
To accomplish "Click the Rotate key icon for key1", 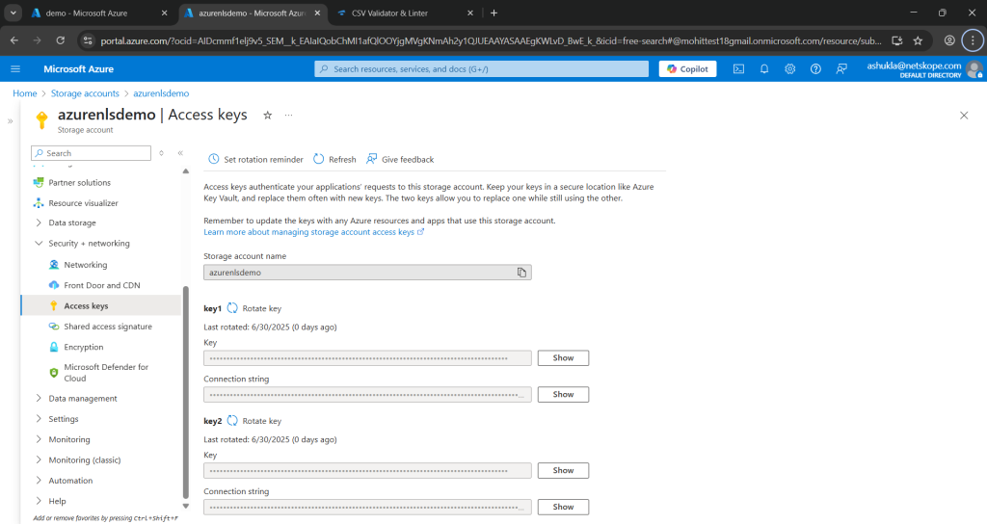I will (x=232, y=308).
